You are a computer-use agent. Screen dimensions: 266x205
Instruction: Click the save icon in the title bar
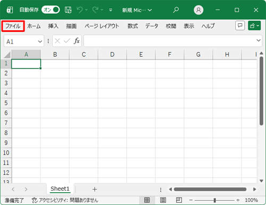(x=68, y=10)
